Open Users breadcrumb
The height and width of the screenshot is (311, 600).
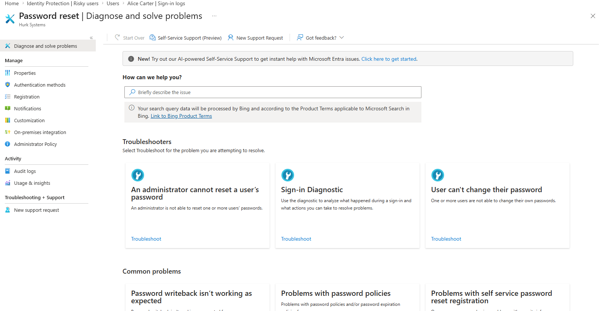tap(113, 3)
